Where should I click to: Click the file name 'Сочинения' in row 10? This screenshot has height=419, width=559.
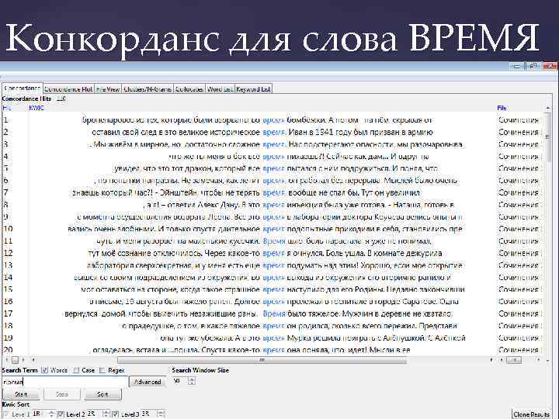pos(519,229)
